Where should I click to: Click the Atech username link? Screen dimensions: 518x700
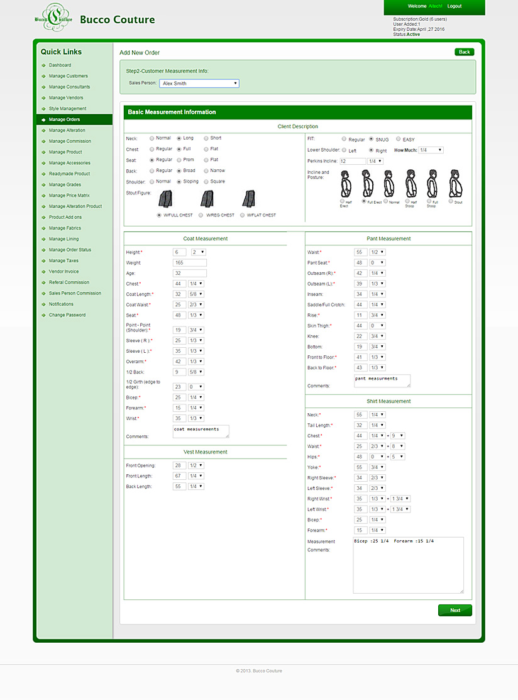point(435,6)
